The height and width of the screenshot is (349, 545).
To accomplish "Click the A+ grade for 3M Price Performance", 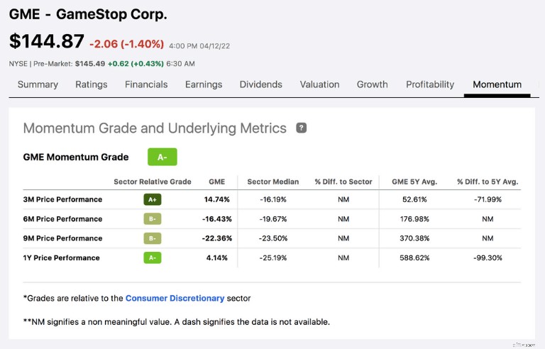I will coord(153,199).
